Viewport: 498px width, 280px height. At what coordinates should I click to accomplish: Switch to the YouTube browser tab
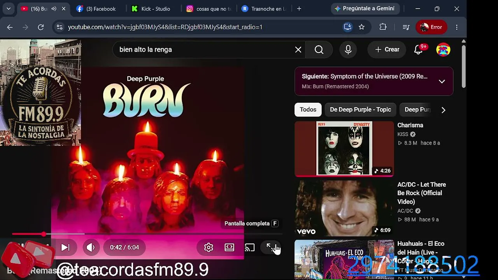point(44,9)
